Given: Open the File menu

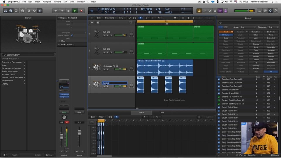Looking at the screenshot, I should [24, 2].
